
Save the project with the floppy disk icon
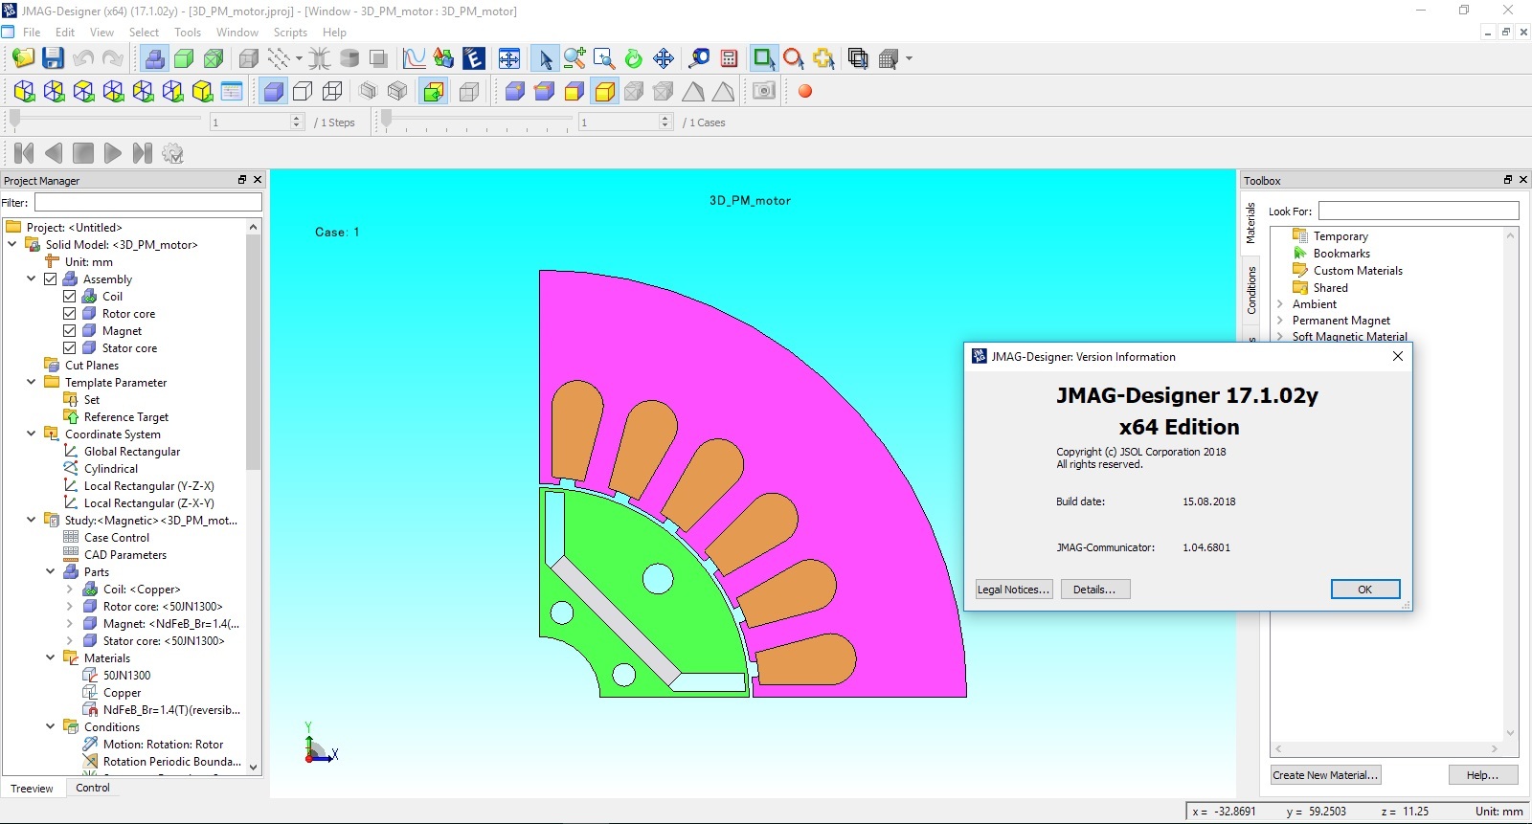(x=53, y=58)
